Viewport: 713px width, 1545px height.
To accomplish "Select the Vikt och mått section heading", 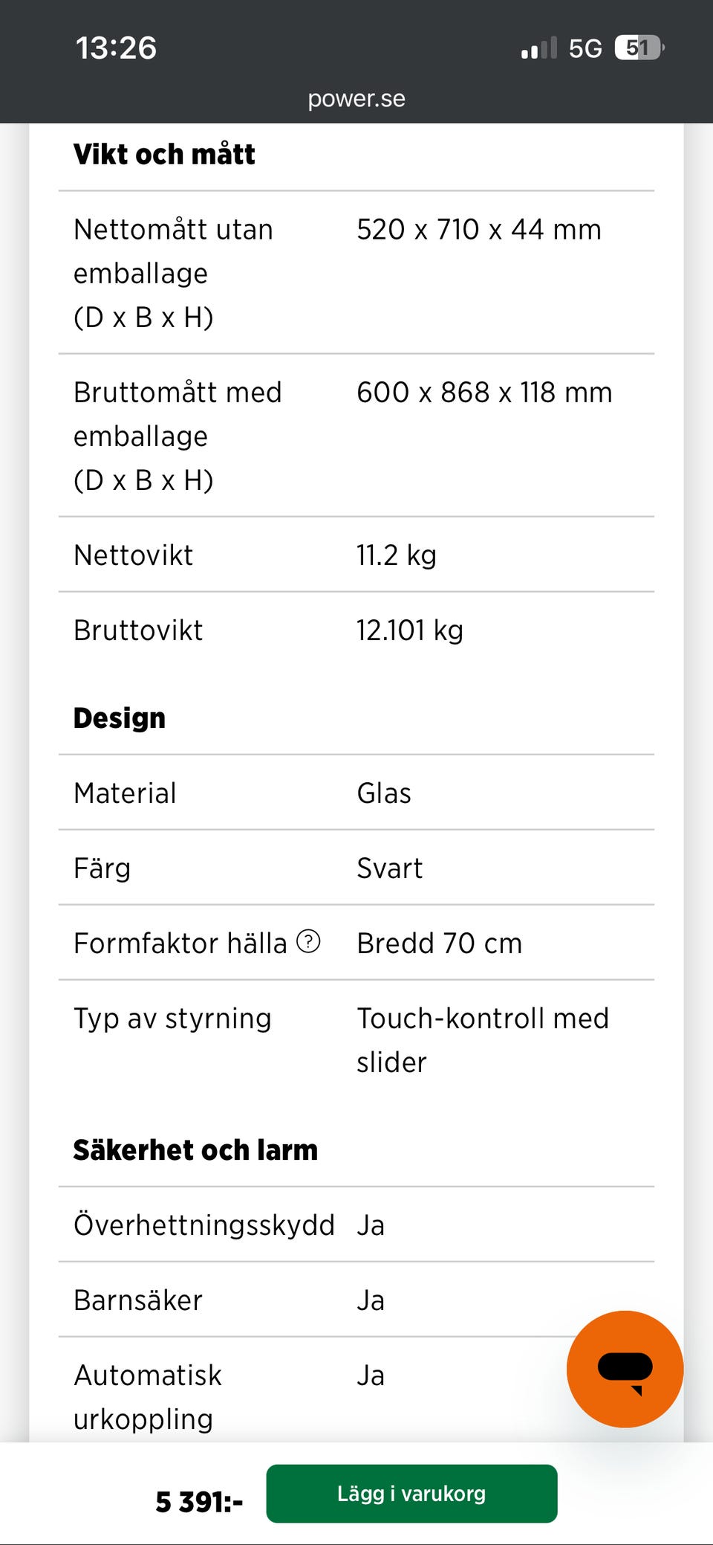I will coord(164,155).
